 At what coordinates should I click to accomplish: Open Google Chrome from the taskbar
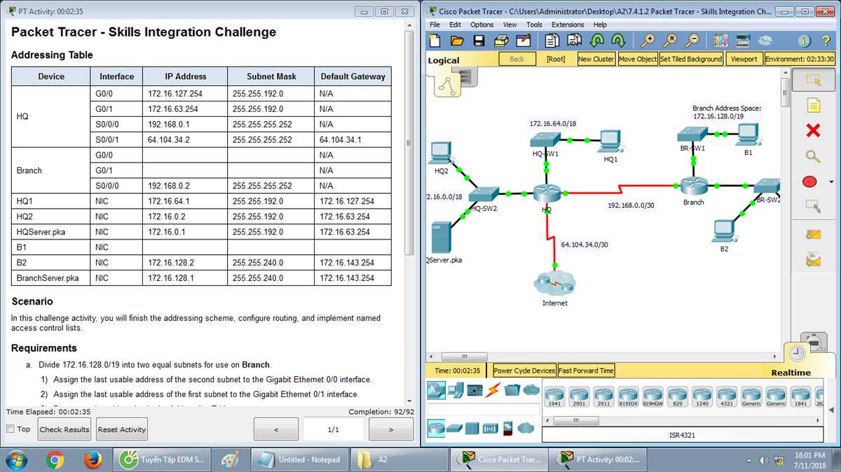[55, 460]
